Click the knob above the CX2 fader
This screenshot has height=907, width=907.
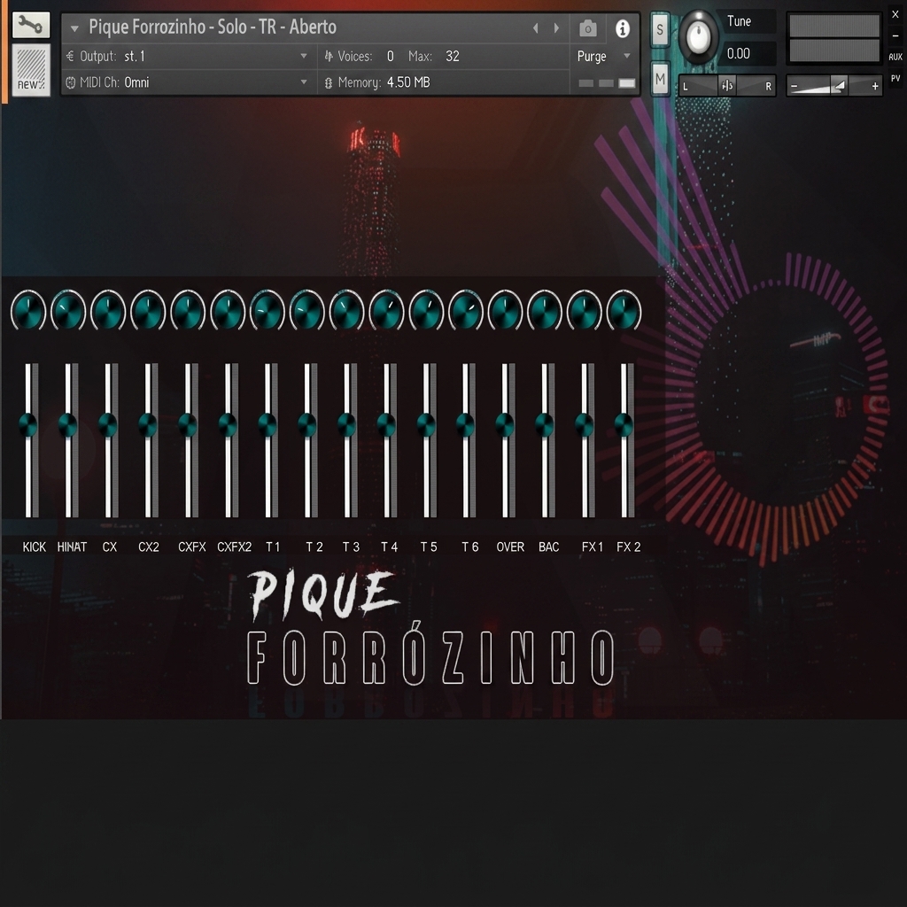pyautogui.click(x=148, y=310)
